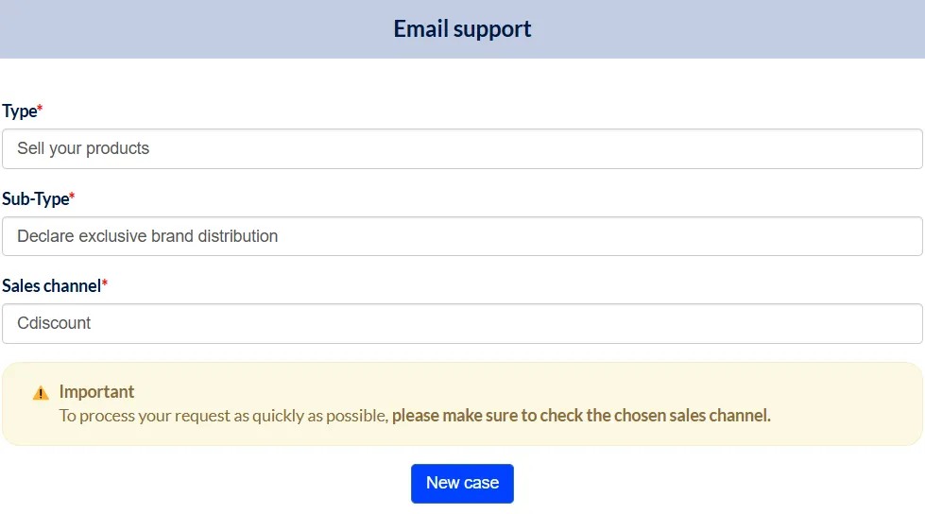Click the Sub-Type field label
Viewport: 925px width, 514px height.
pyautogui.click(x=35, y=198)
